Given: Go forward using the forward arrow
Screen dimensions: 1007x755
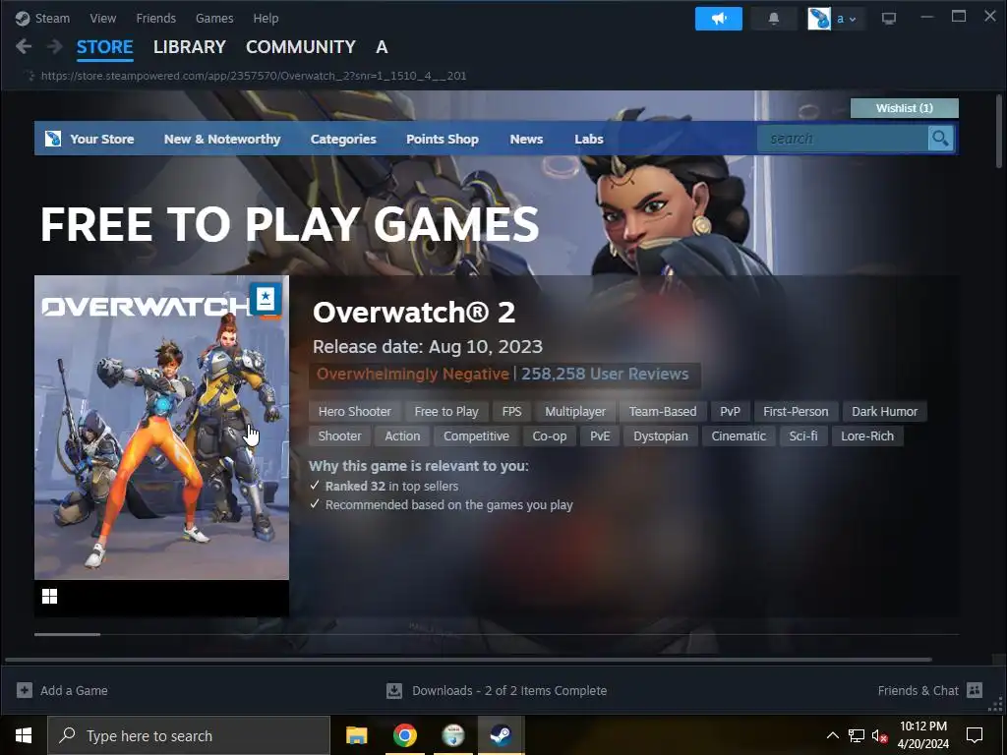Looking at the screenshot, I should click(x=55, y=46).
